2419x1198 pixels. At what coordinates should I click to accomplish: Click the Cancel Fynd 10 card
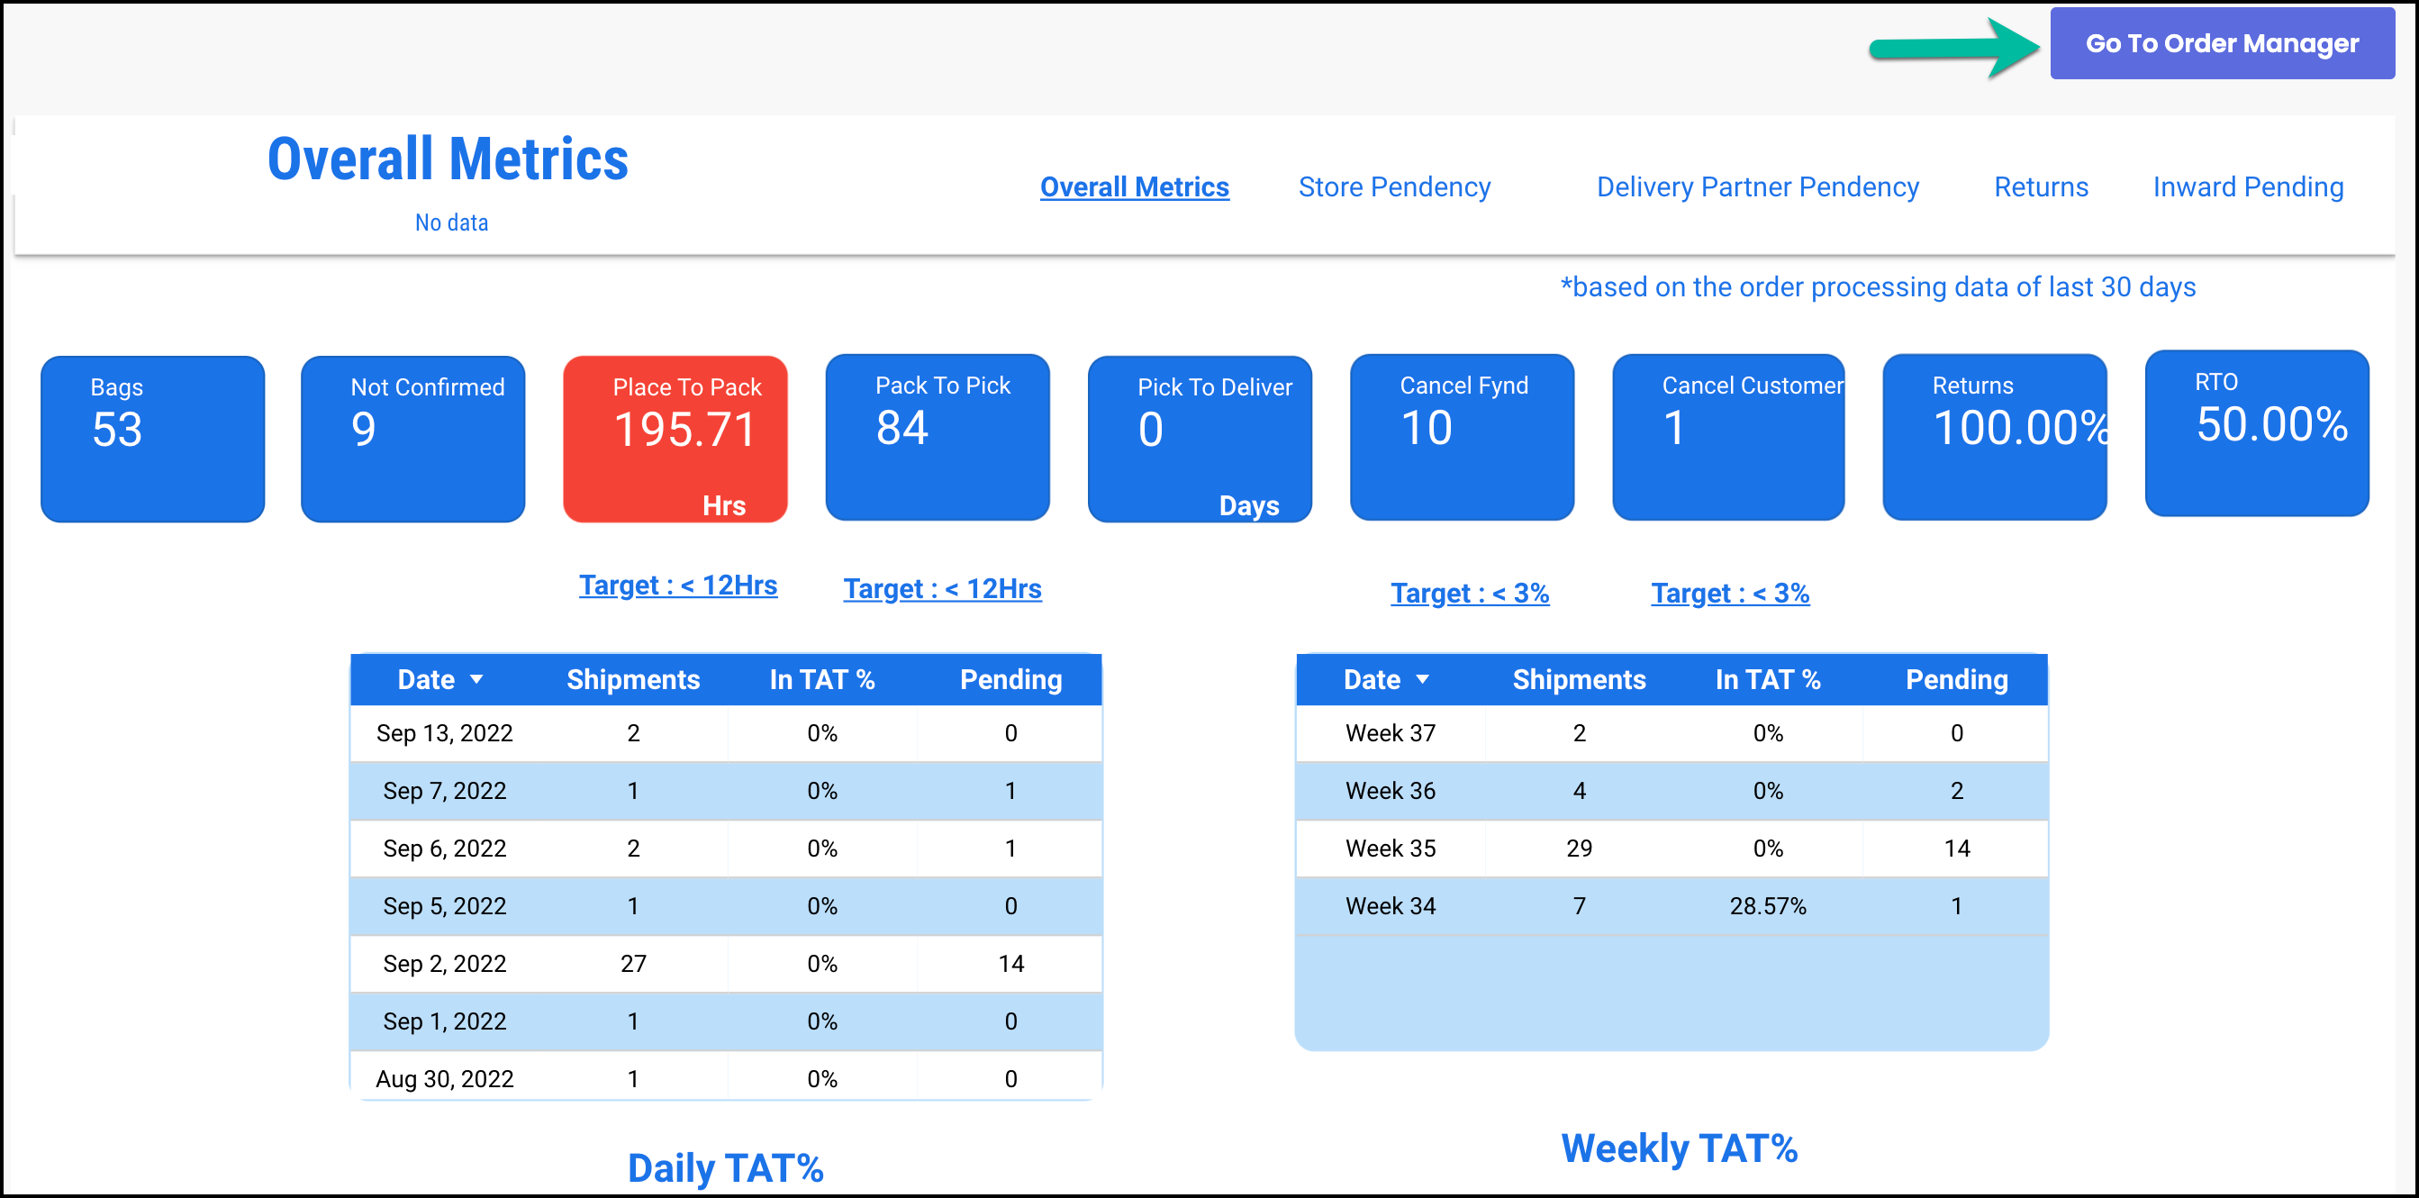pyautogui.click(x=1462, y=437)
